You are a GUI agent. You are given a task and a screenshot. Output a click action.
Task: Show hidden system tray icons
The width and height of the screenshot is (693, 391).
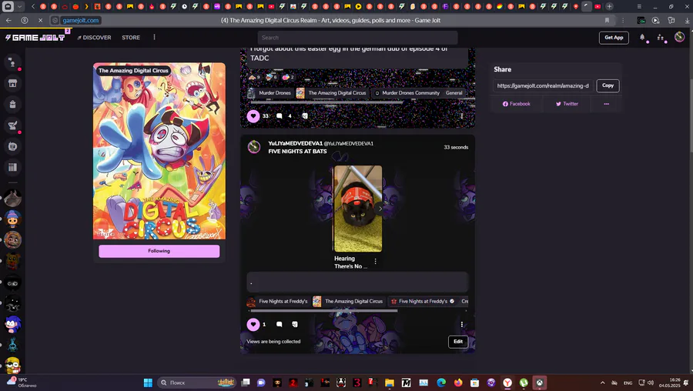[x=602, y=383]
